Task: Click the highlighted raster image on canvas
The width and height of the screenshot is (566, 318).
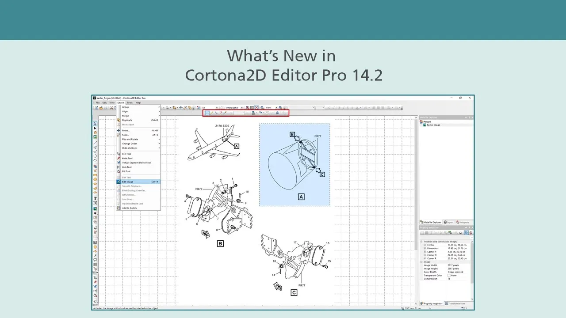Action: pos(294,165)
